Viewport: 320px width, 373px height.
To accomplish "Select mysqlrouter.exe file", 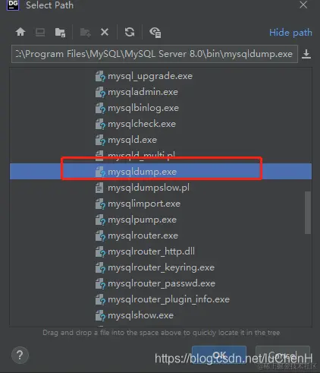I will click(143, 235).
